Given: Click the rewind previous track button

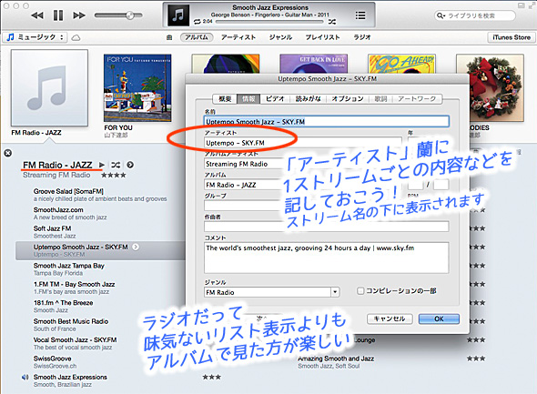Looking at the screenshot, I should point(37,15).
